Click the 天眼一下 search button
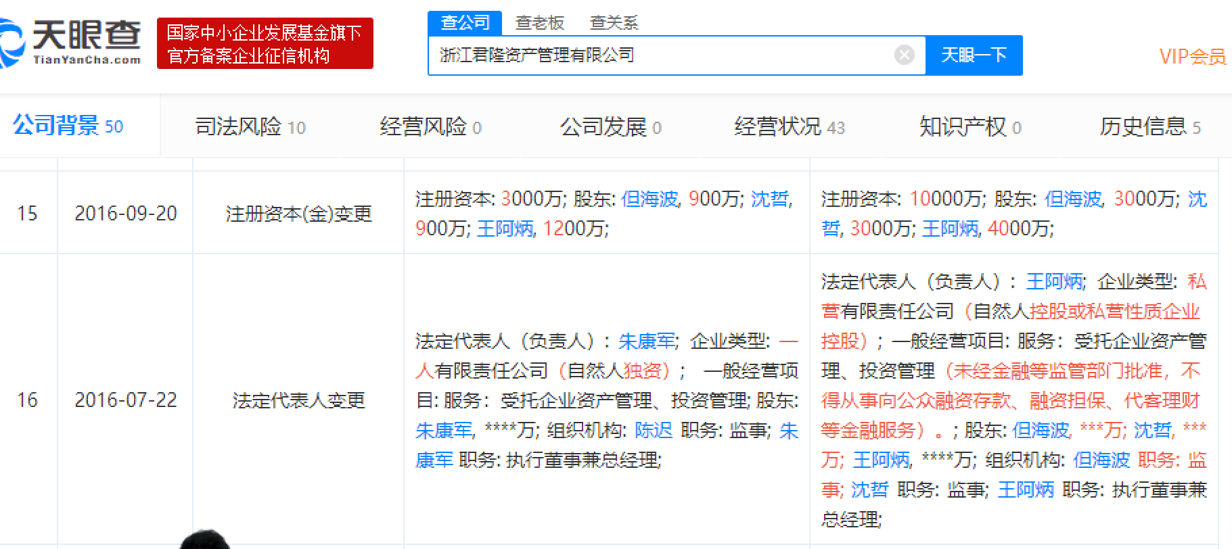Screen dimensions: 1232x549 [x=974, y=55]
